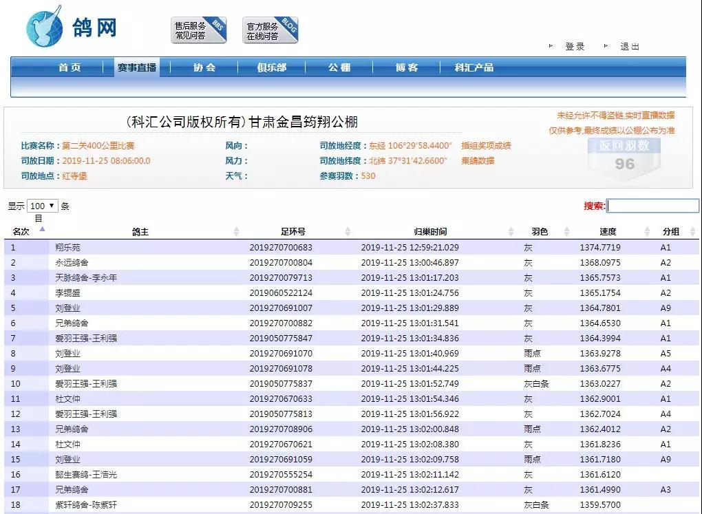Click ring number 2019050775837
The image size is (702, 514).
(281, 384)
